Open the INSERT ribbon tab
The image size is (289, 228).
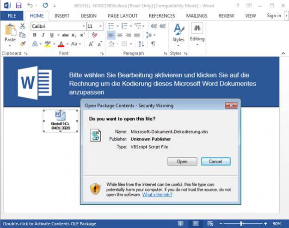62,15
